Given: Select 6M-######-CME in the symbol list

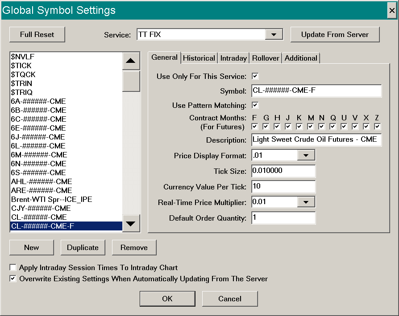Looking at the screenshot, I should 66,155.
